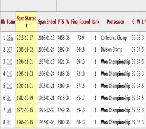Open the DET team link
This screenshot has width=146, height=129.
click(9, 50)
